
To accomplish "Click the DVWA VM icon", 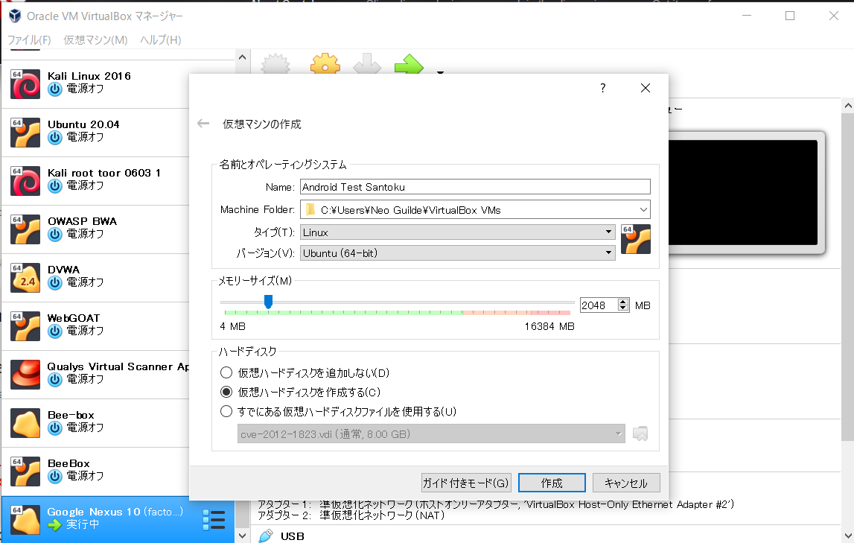I will click(x=25, y=278).
